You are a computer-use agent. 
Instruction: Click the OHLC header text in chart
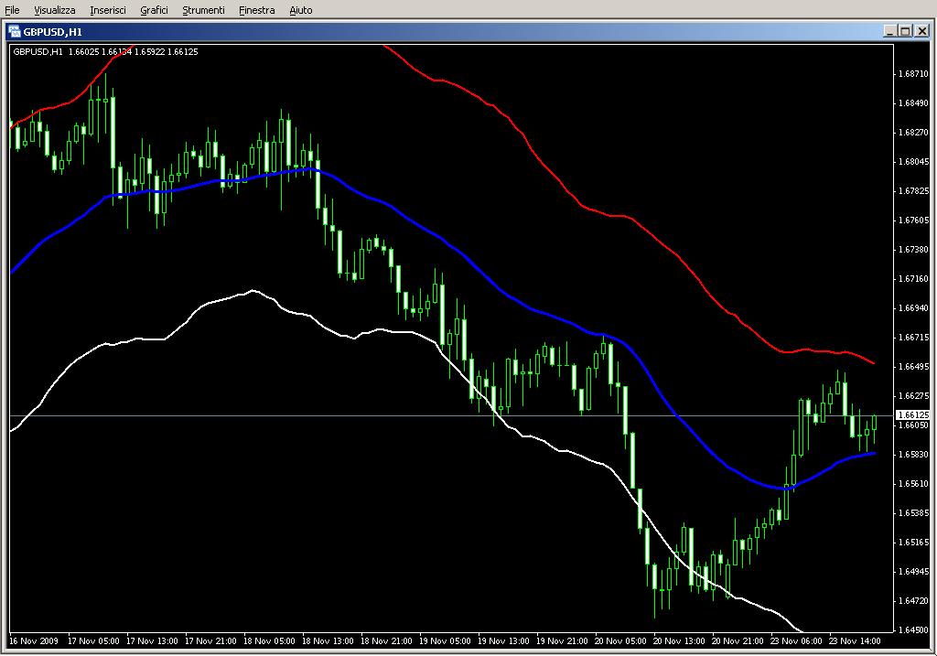pyautogui.click(x=106, y=51)
